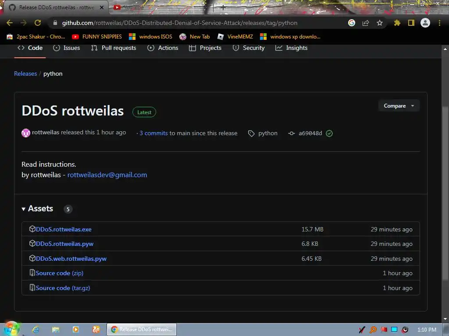Download DDoS.rottweilas.pyw asset
Viewport: 449px width, 336px height.
pyautogui.click(x=65, y=244)
